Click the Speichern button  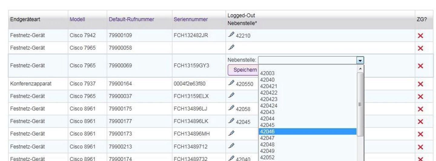243,69
